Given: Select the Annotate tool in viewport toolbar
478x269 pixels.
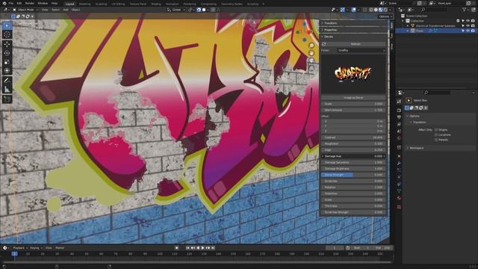Looking at the screenshot, I should point(7,81).
